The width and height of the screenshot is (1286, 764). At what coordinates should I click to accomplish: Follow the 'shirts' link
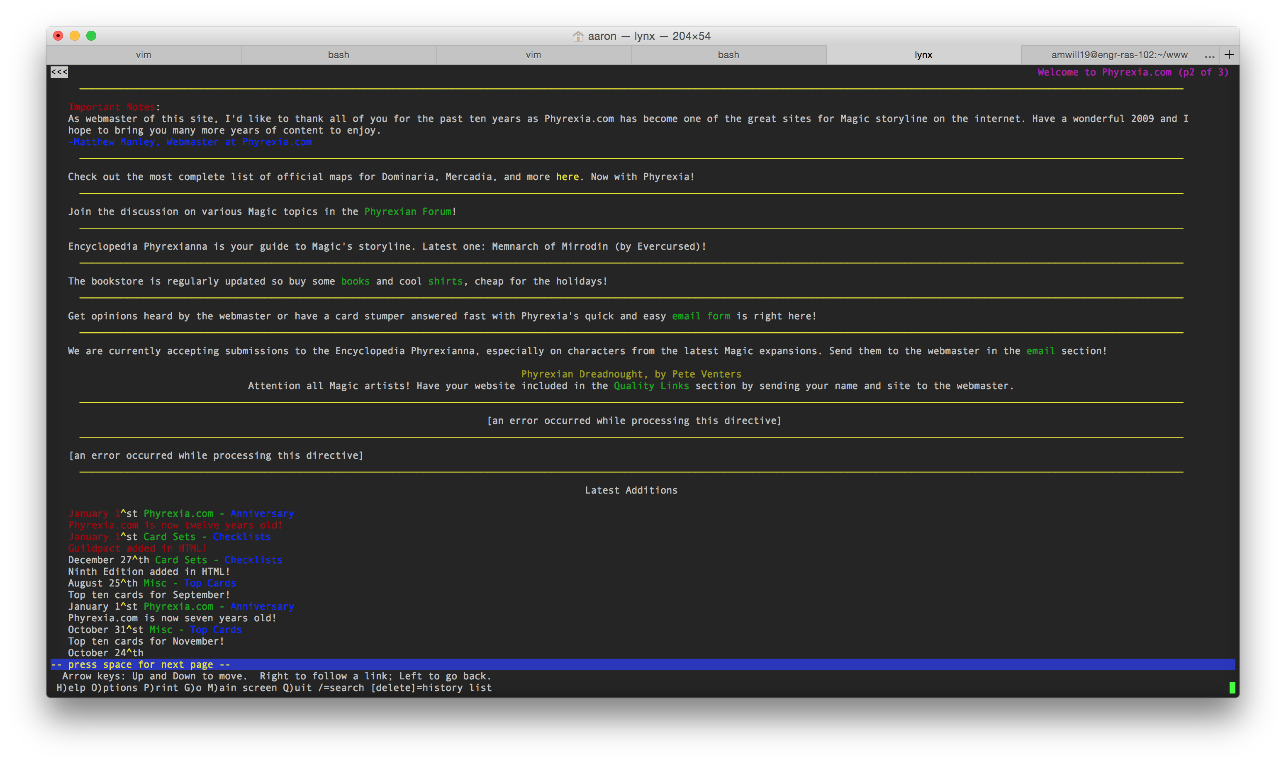[445, 281]
